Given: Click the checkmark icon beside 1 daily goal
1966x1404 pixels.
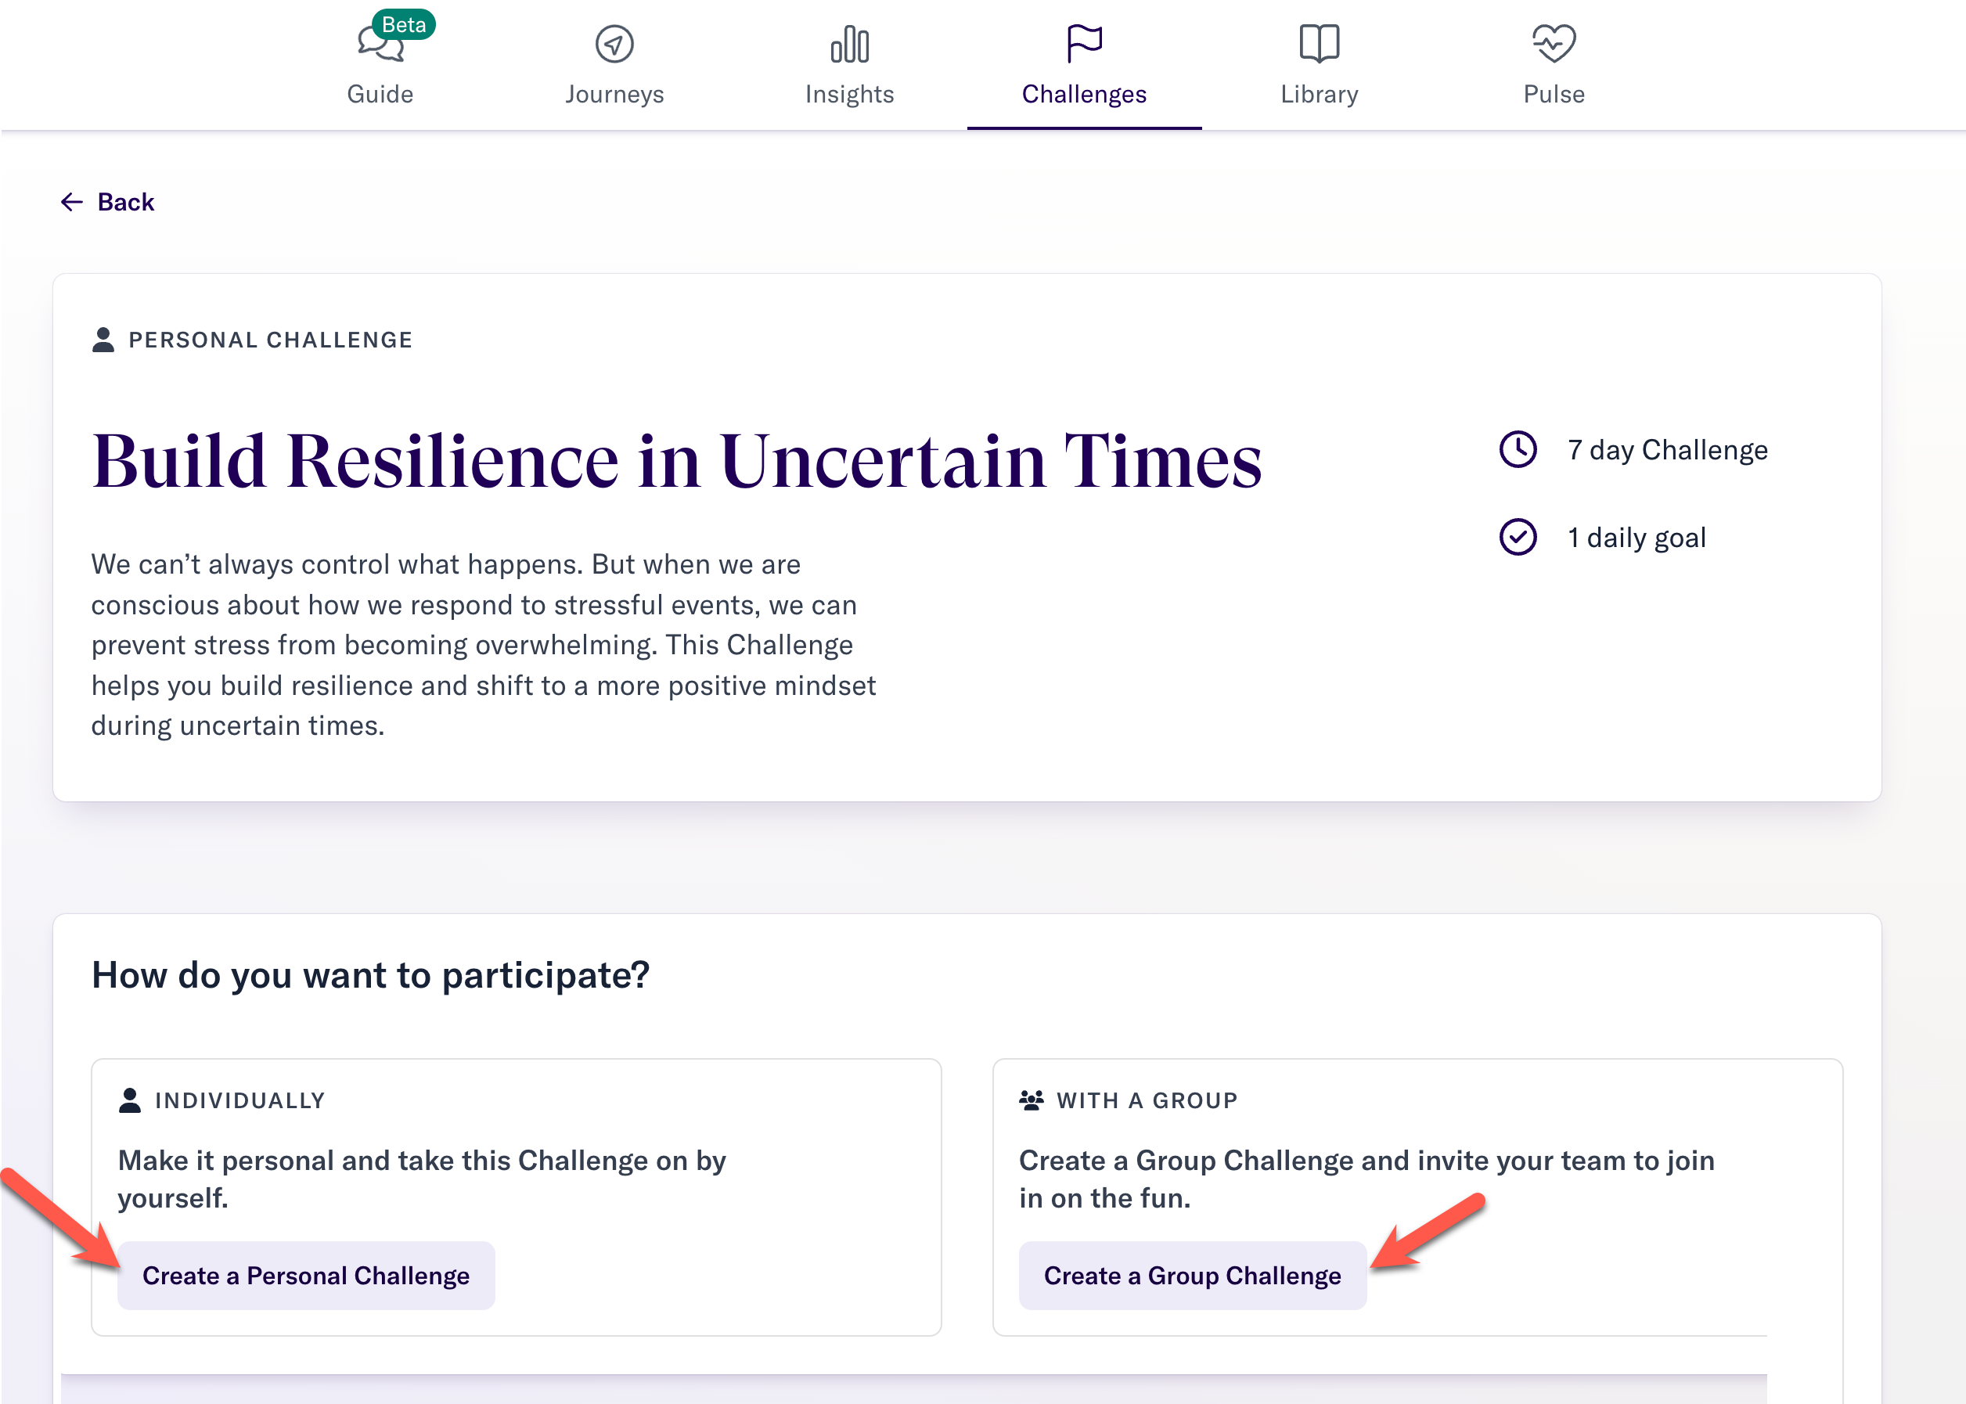Looking at the screenshot, I should click(1518, 537).
